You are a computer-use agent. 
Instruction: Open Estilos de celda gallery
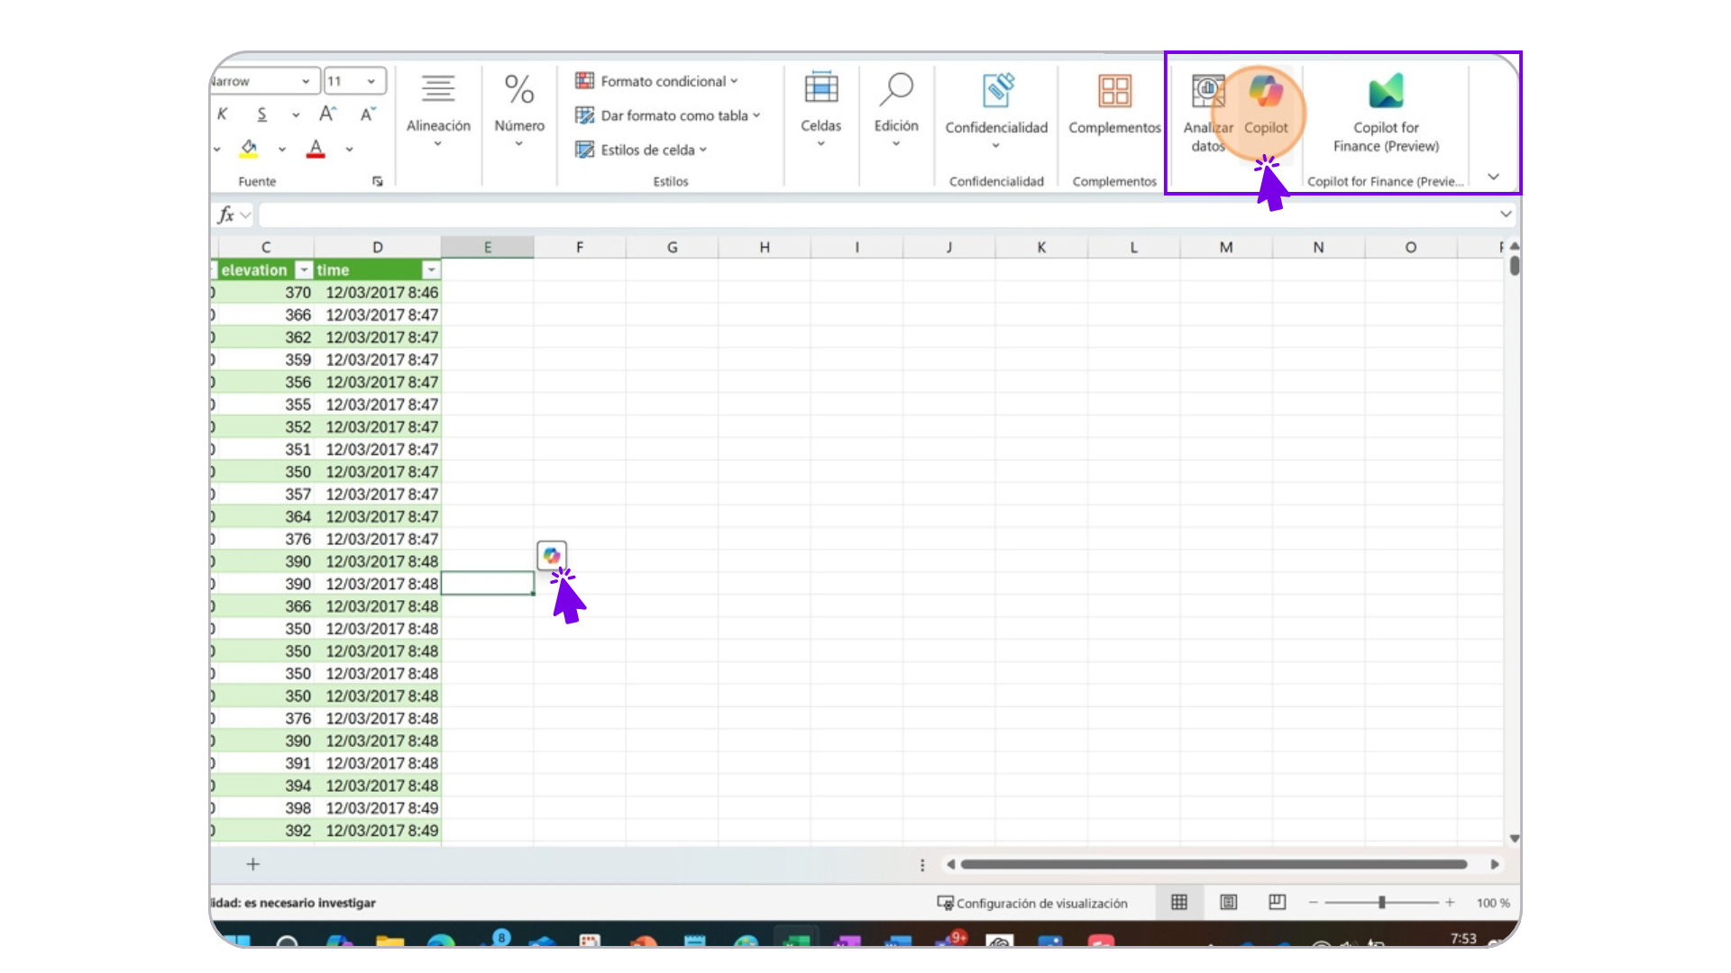point(641,150)
